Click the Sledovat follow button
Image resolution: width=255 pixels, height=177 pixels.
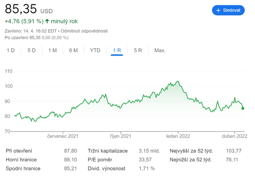click(x=228, y=10)
